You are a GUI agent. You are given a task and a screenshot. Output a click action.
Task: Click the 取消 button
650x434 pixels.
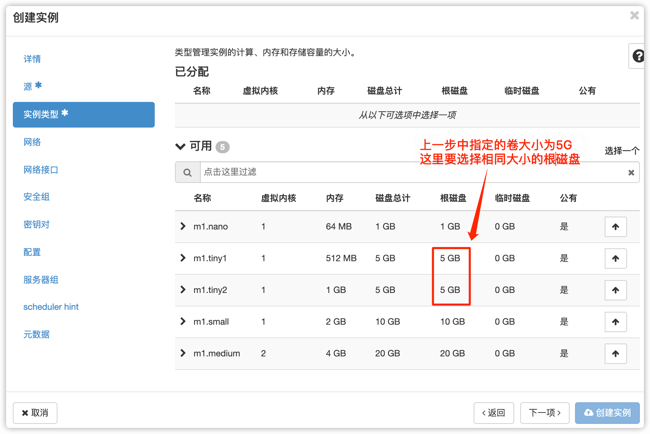[35, 413]
